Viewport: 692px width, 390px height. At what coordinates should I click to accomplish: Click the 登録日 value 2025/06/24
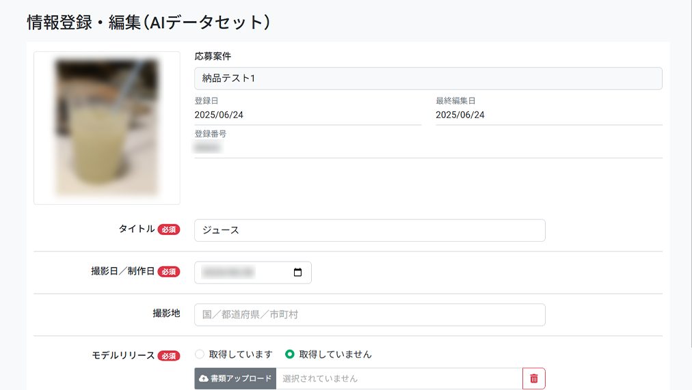[x=219, y=115]
